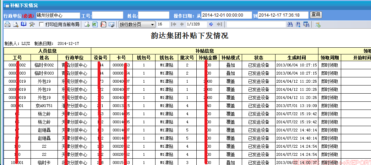Select 叠加 in the 临时卡002 row
Image resolution: width=371 pixels, height=165 pixels.
point(231,65)
